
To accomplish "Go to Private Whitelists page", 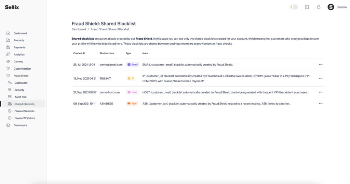I will click(x=25, y=118).
